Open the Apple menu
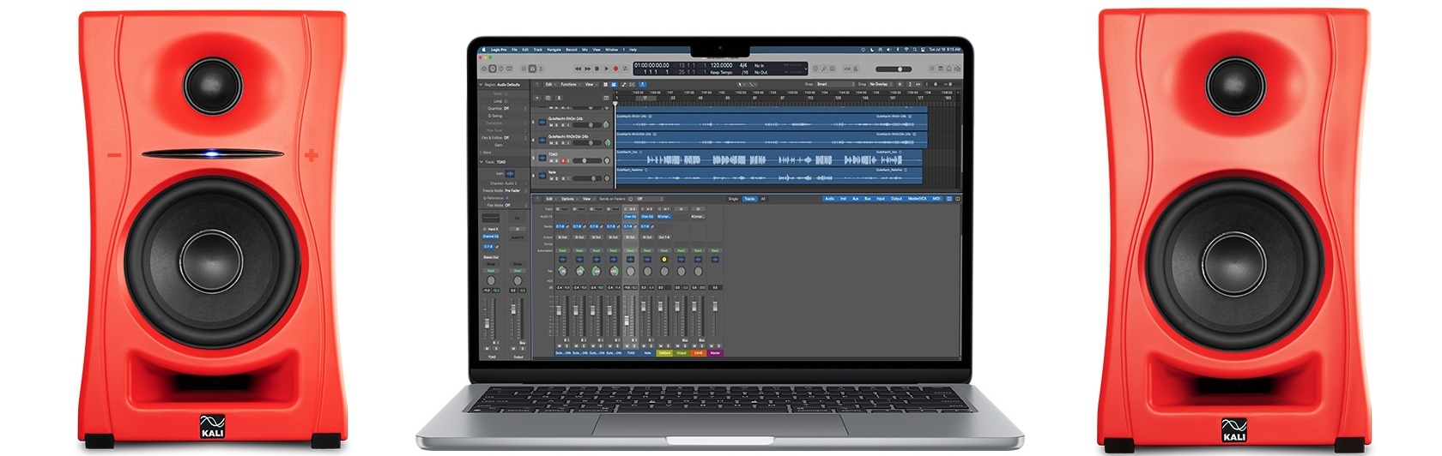The image size is (1442, 456). (483, 50)
